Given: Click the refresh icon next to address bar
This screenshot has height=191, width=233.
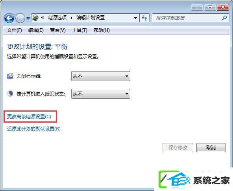Looking at the screenshot, I should (x=144, y=18).
